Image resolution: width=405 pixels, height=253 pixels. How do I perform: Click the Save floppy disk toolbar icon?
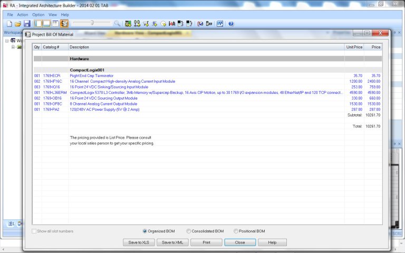pos(27,24)
